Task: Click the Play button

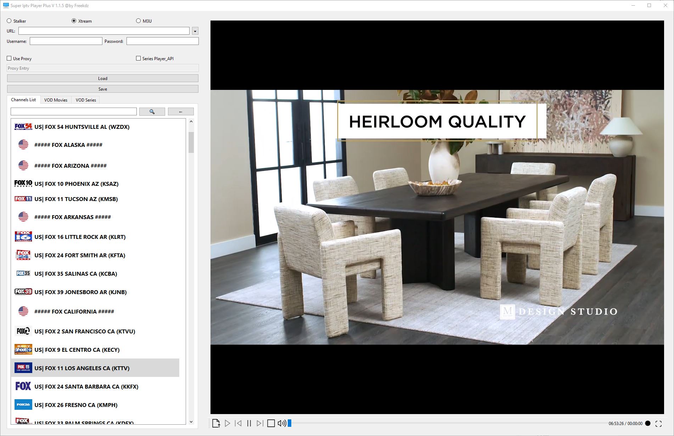Action: [228, 423]
